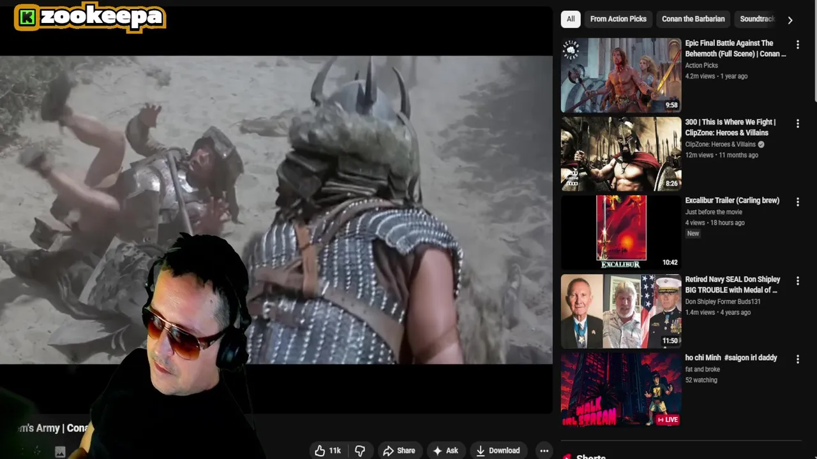Viewport: 817px width, 459px height.
Task: Click the LIVE badge on stream thumbnail
Action: click(x=668, y=419)
